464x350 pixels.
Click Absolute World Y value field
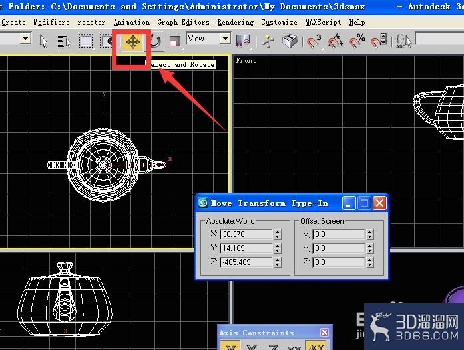point(246,248)
